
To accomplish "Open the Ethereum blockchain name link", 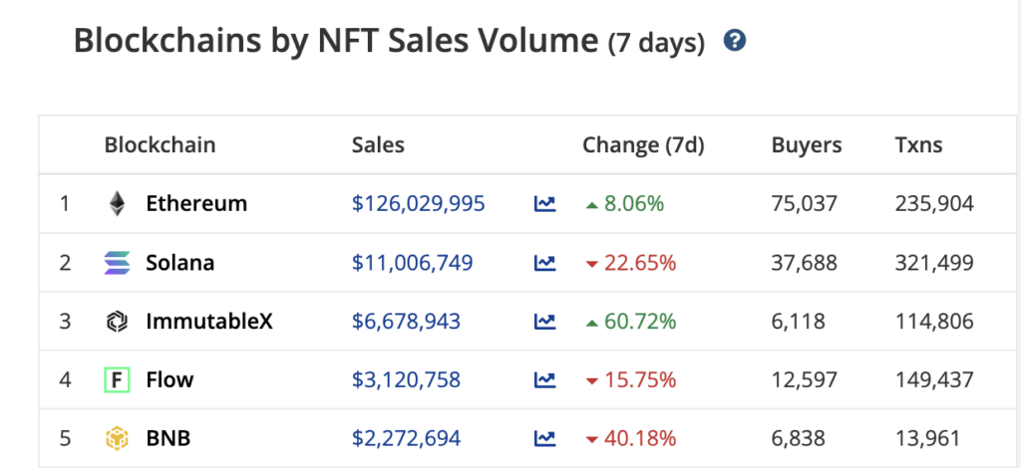I will [x=196, y=204].
